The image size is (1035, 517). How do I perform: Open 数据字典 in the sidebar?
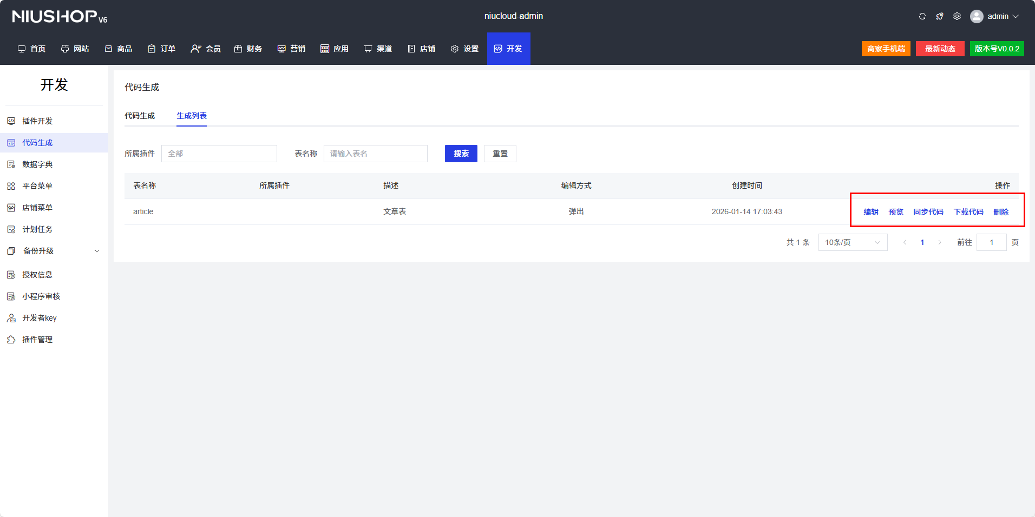point(37,164)
